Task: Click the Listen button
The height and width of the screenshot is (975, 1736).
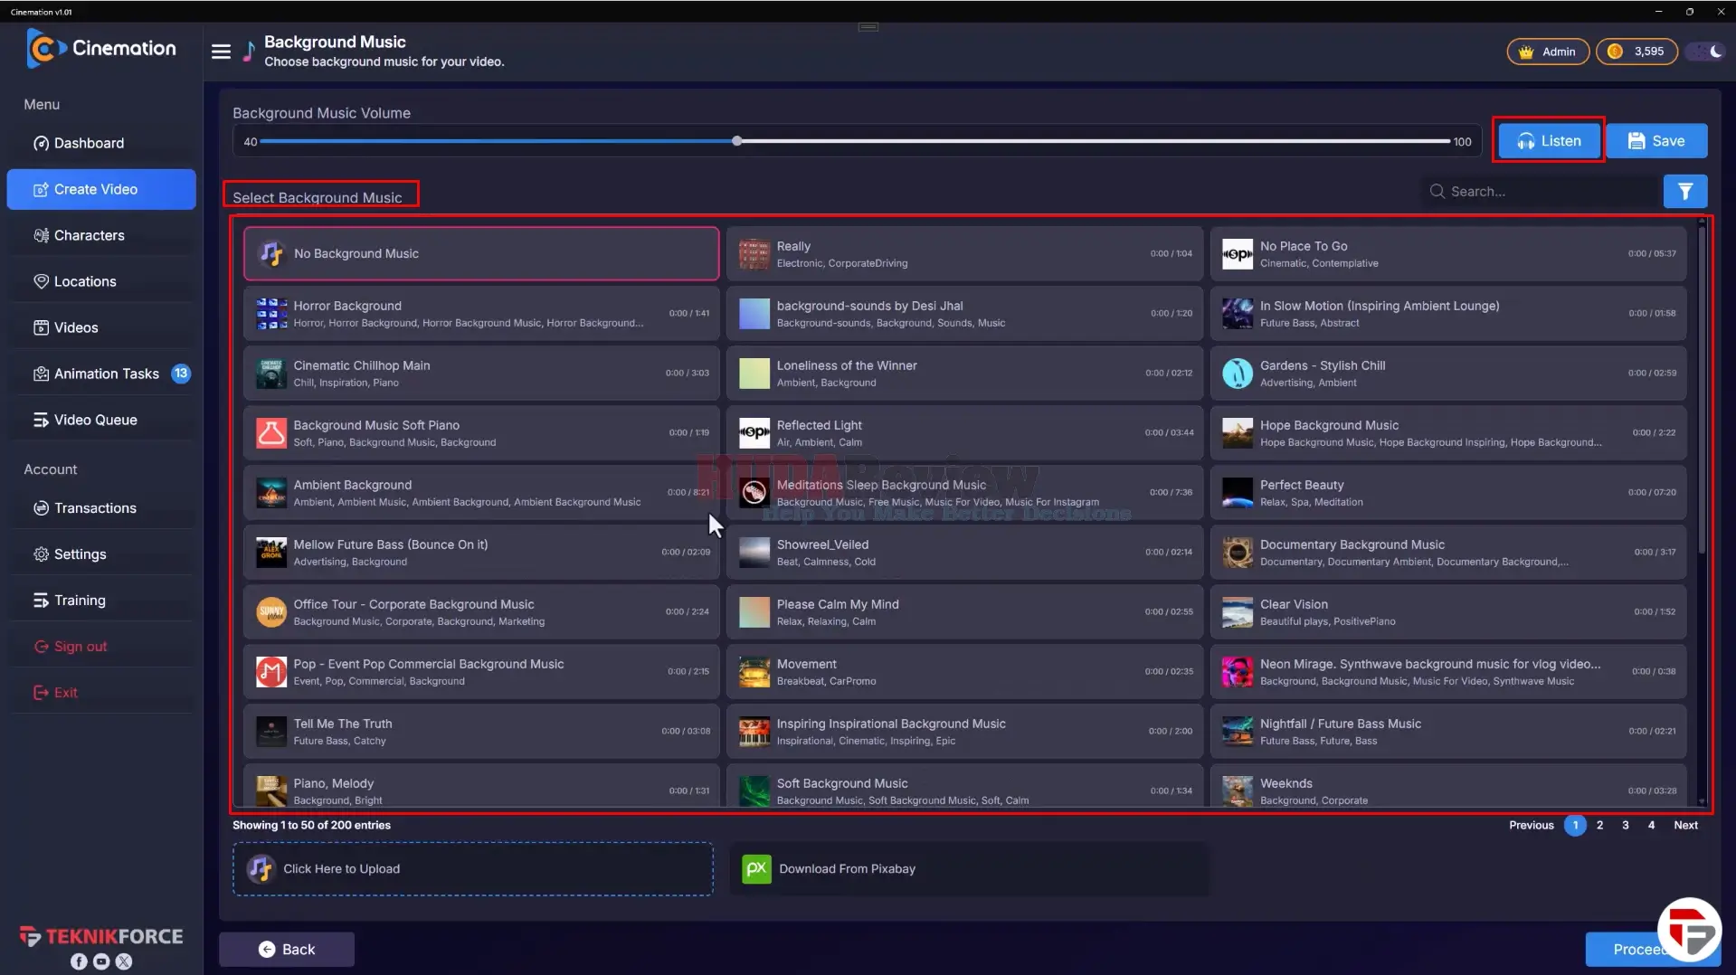Action: tap(1549, 141)
